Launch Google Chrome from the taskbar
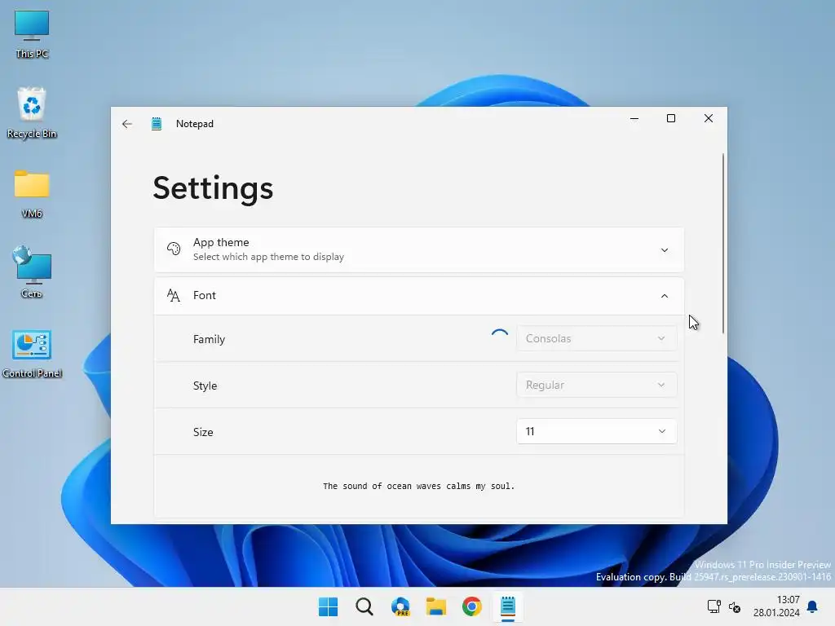This screenshot has width=835, height=626. tap(472, 606)
